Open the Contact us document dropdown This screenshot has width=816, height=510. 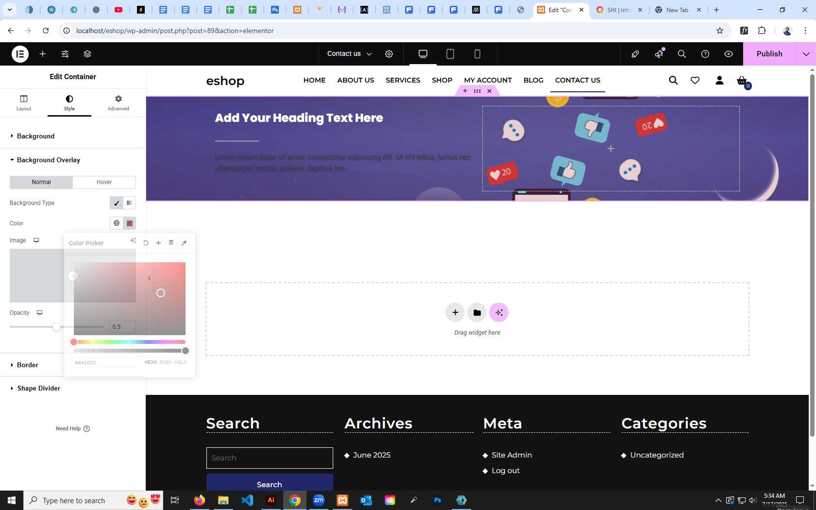349,54
